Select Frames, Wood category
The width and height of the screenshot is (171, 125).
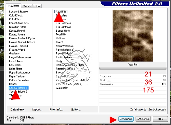[x=17, y=50]
